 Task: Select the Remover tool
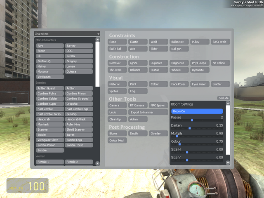(x=117, y=63)
